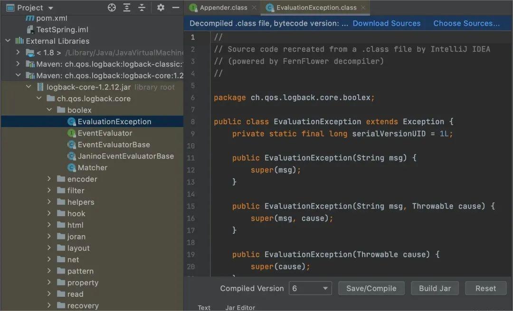This screenshot has height=311, width=513.
Task: Select EvaluationException class in tree
Action: pos(114,121)
